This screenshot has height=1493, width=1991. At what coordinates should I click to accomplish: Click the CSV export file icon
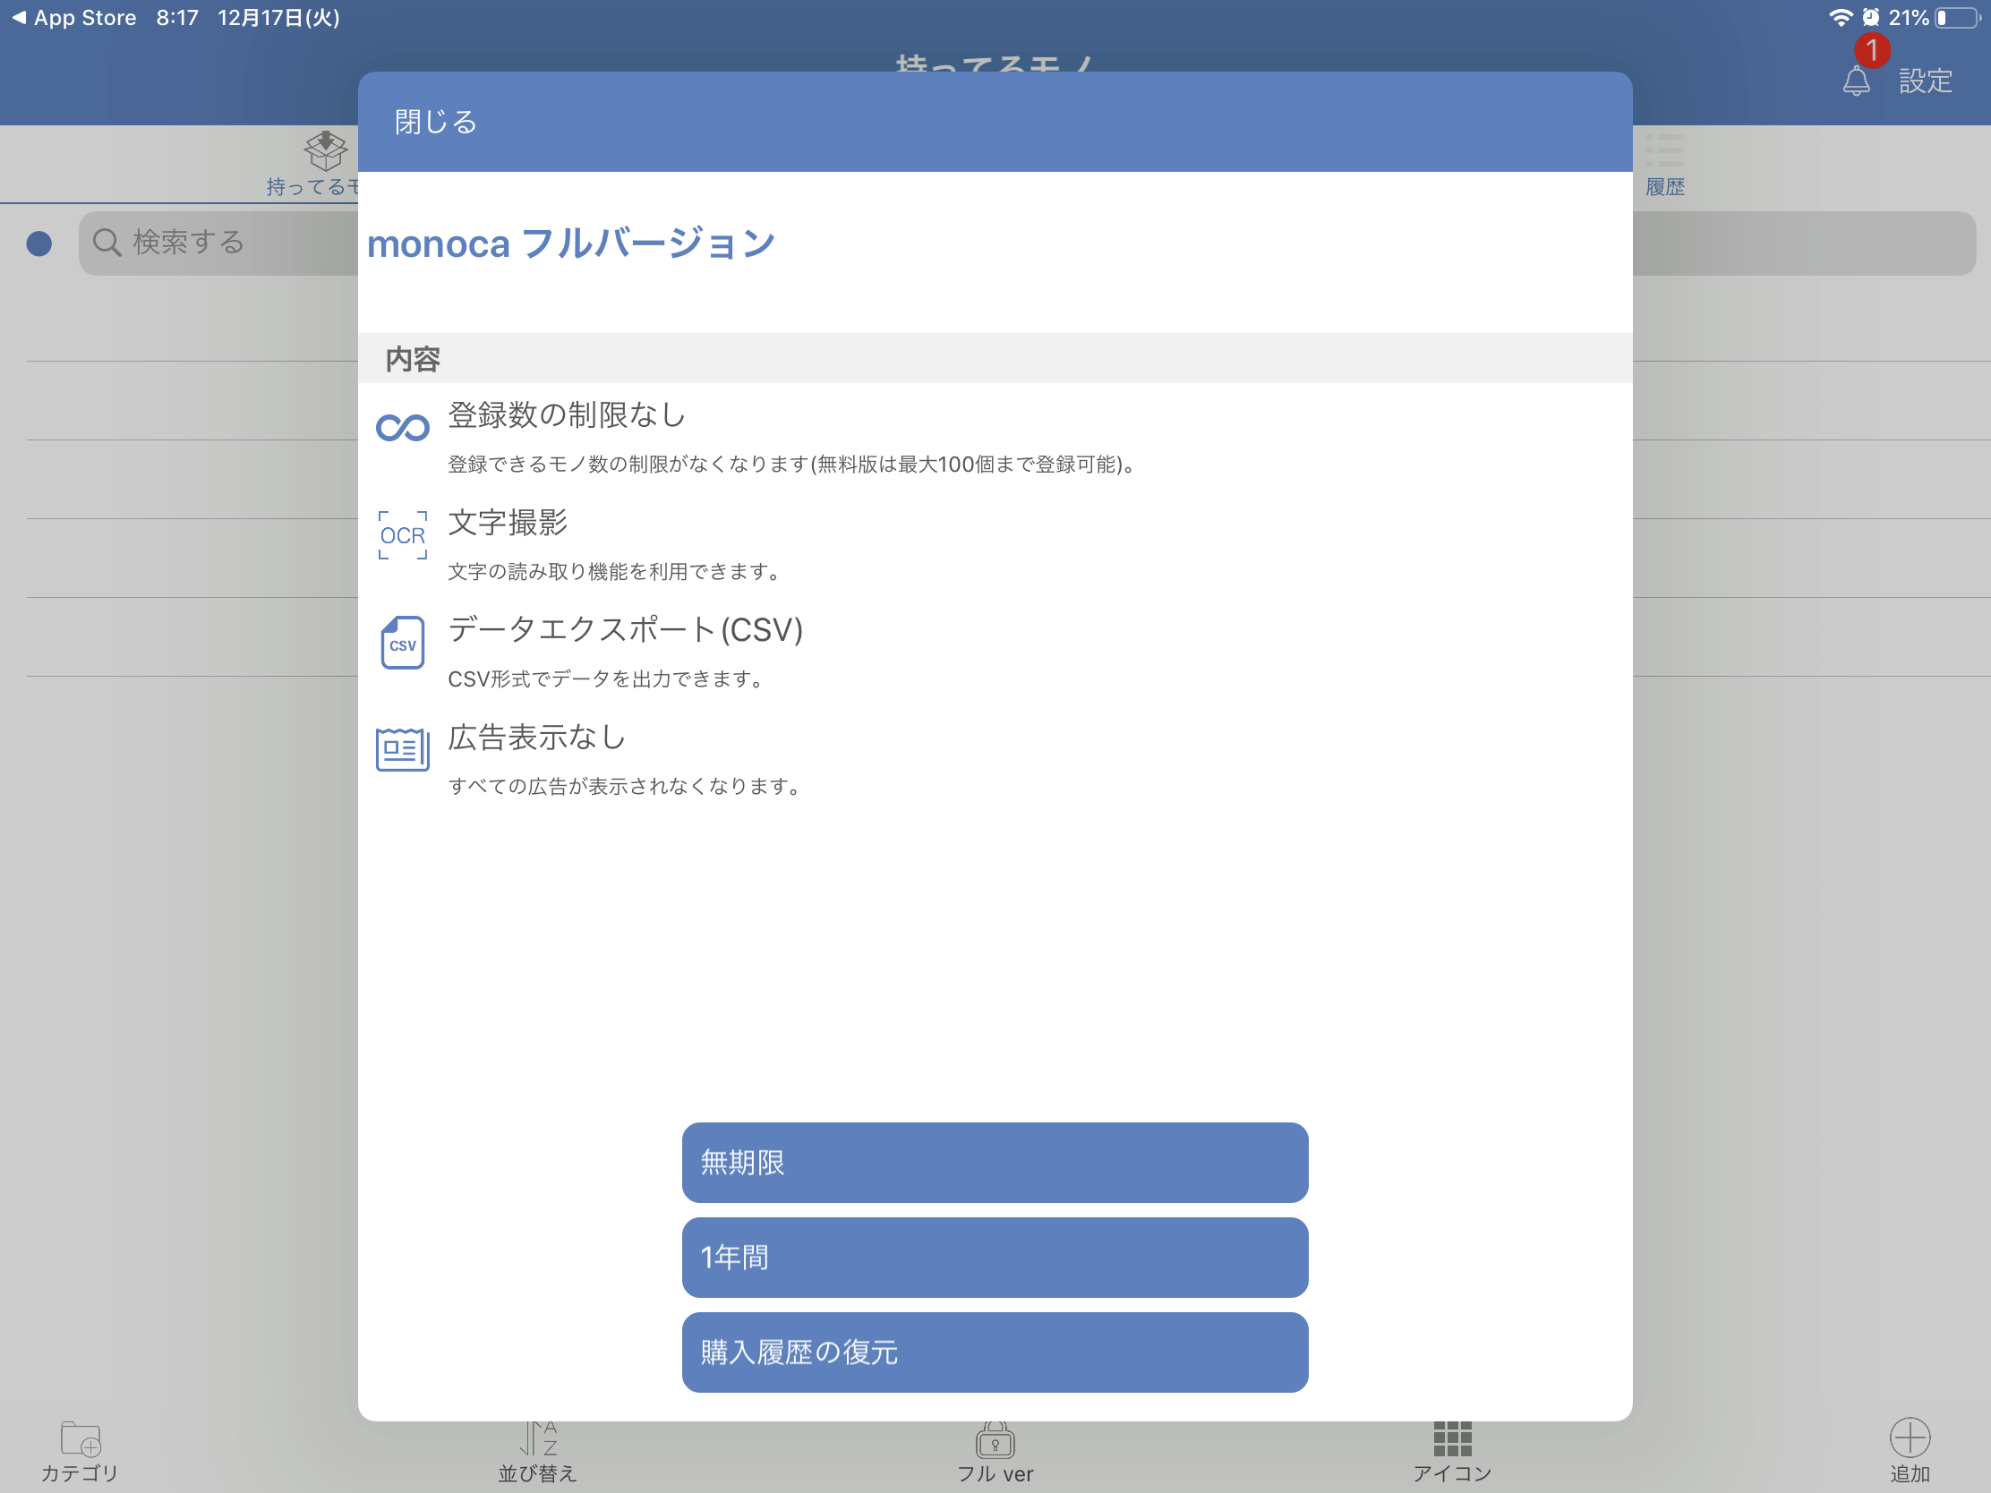point(402,642)
